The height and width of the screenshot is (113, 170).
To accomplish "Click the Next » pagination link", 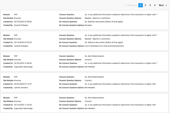I will (x=163, y=5).
